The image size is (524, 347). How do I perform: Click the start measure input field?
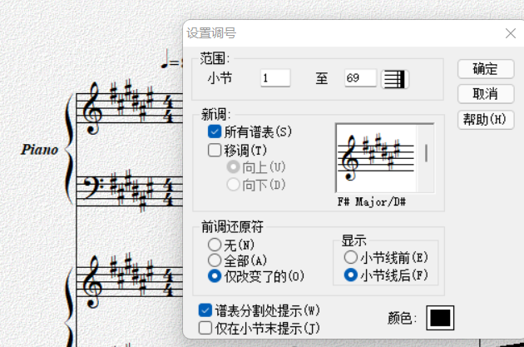[x=275, y=78]
